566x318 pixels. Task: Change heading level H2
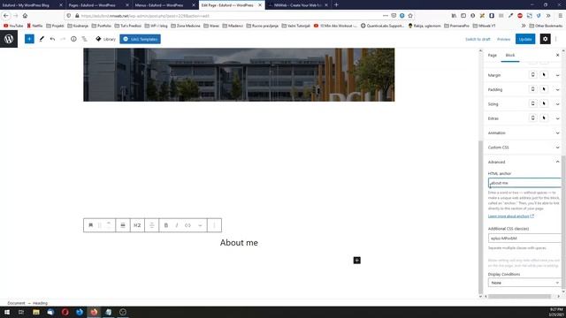click(137, 225)
